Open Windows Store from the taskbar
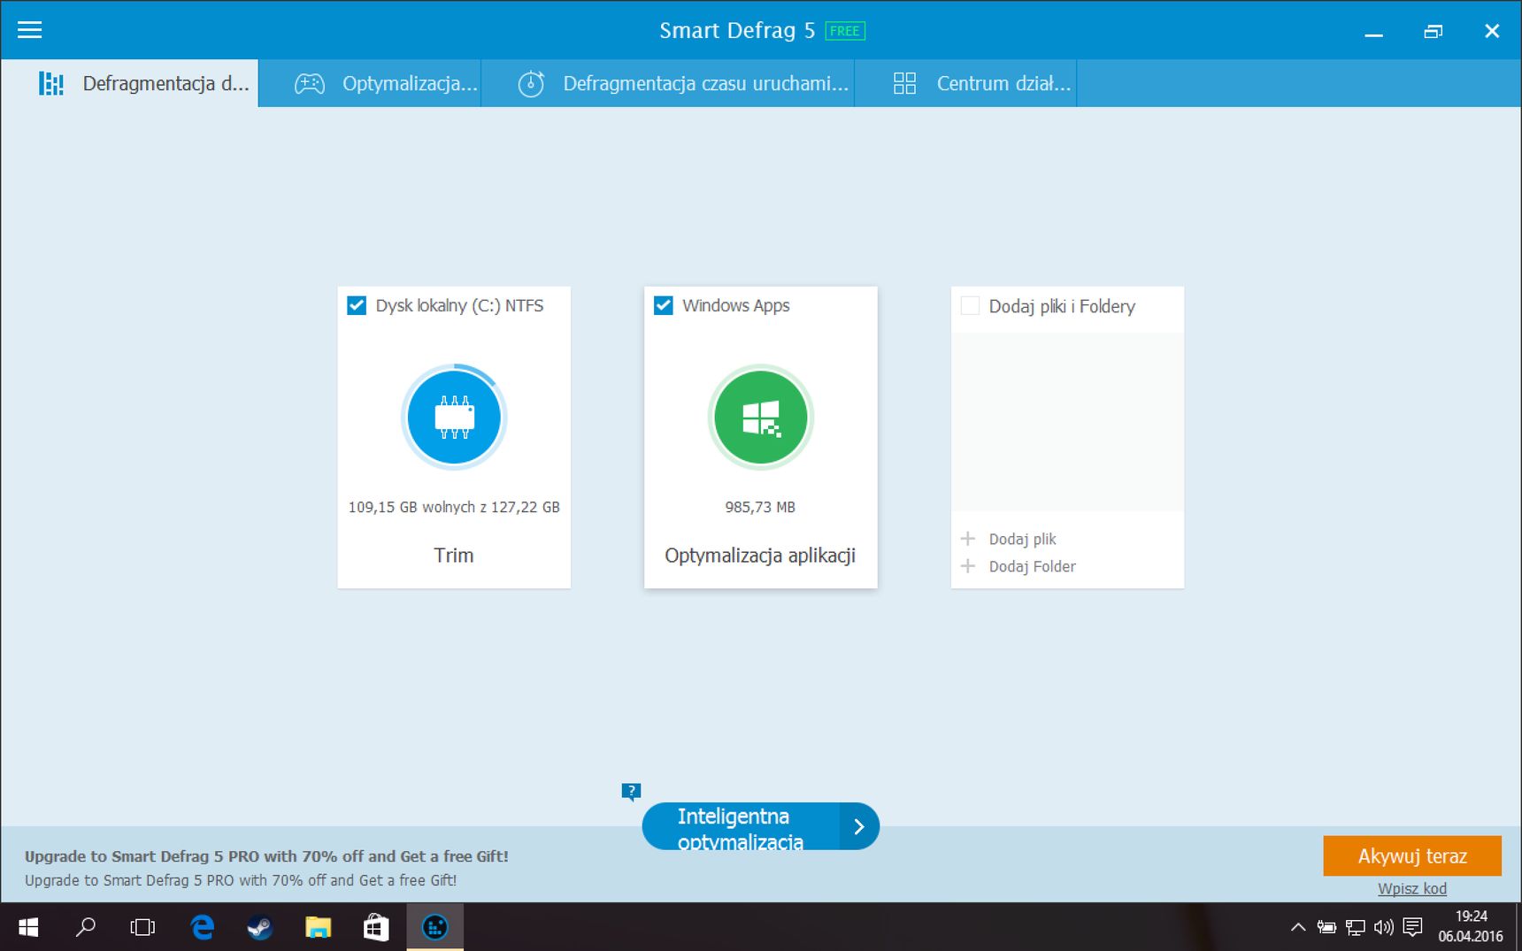 click(376, 927)
